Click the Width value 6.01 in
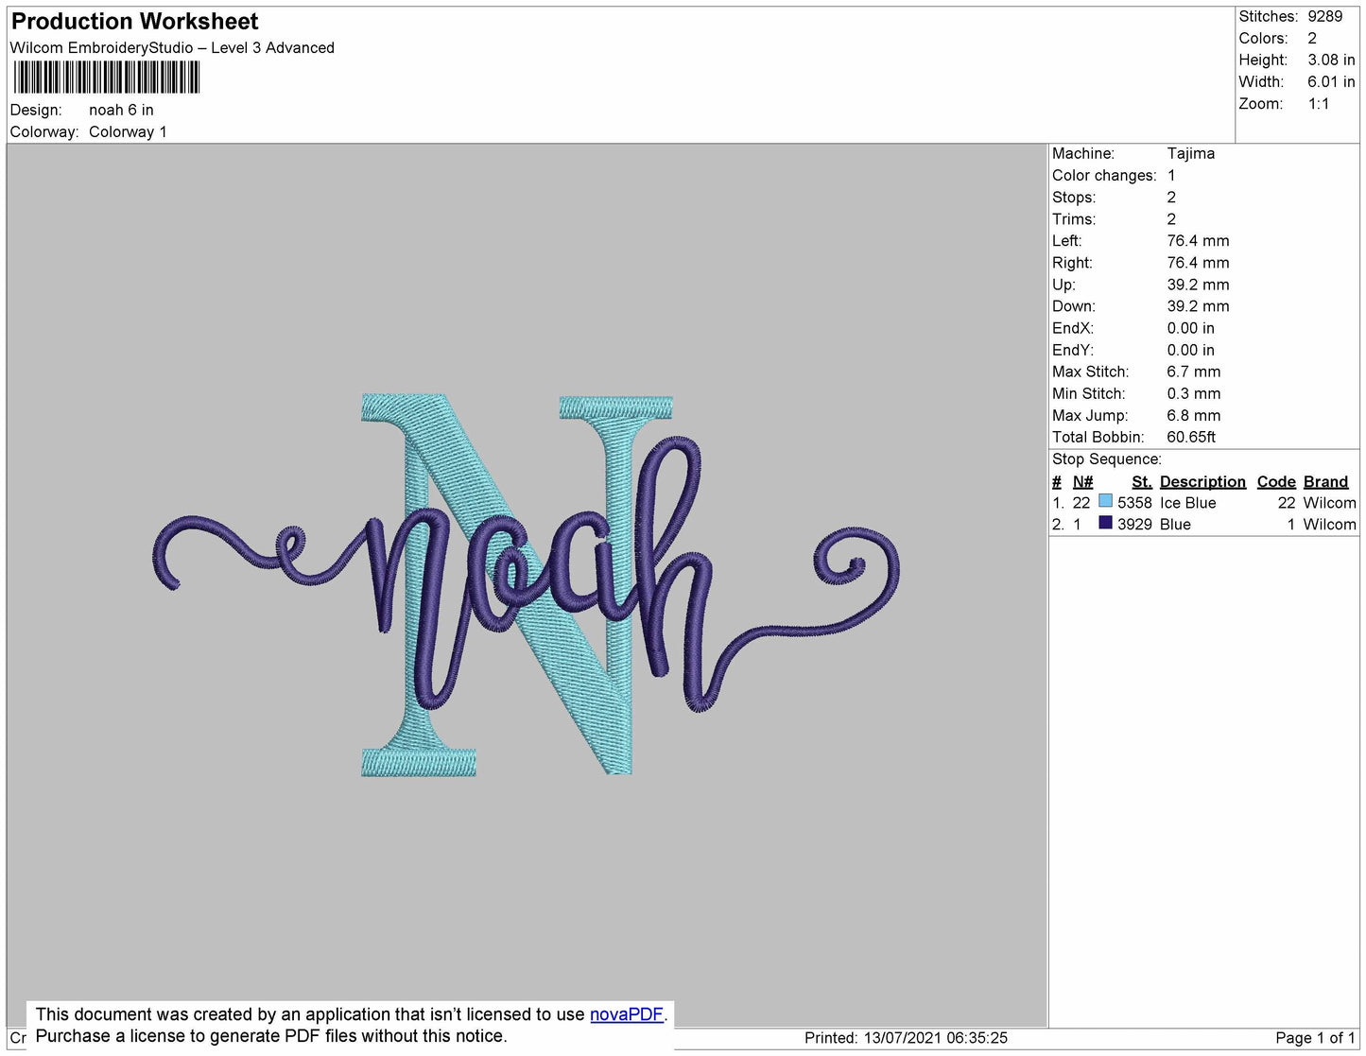1366x1056 pixels. point(1331,82)
